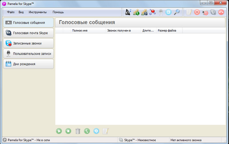229x144 pixels.
Task: Click the red record circle toolbar icon
Action: tap(197, 12)
